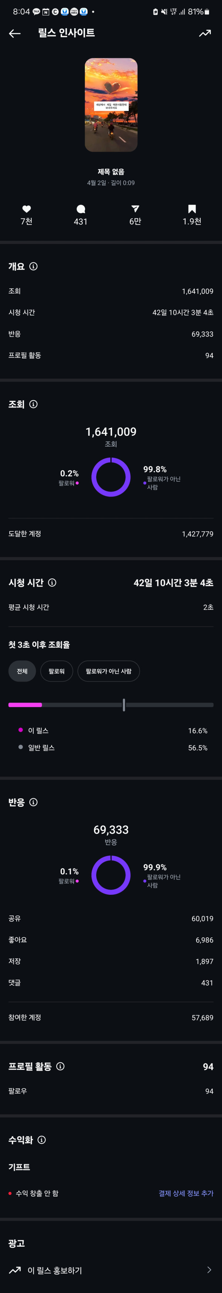
Task: Tap the back arrow icon
Action: [14, 34]
